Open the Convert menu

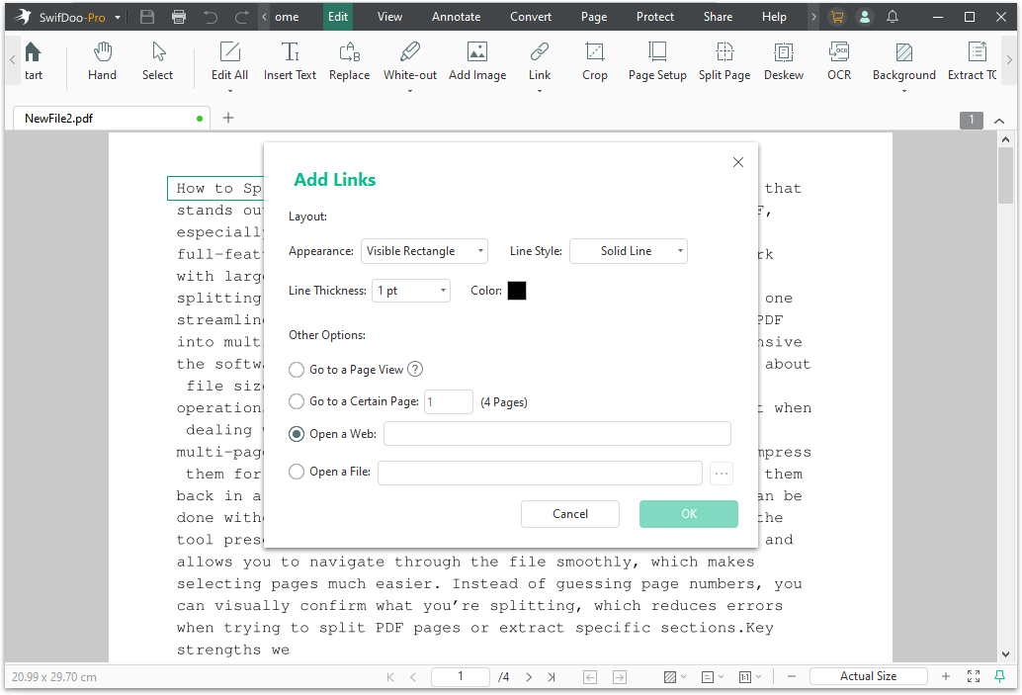pos(531,16)
